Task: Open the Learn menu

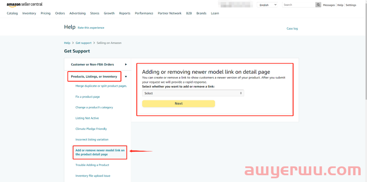Action: [215, 13]
